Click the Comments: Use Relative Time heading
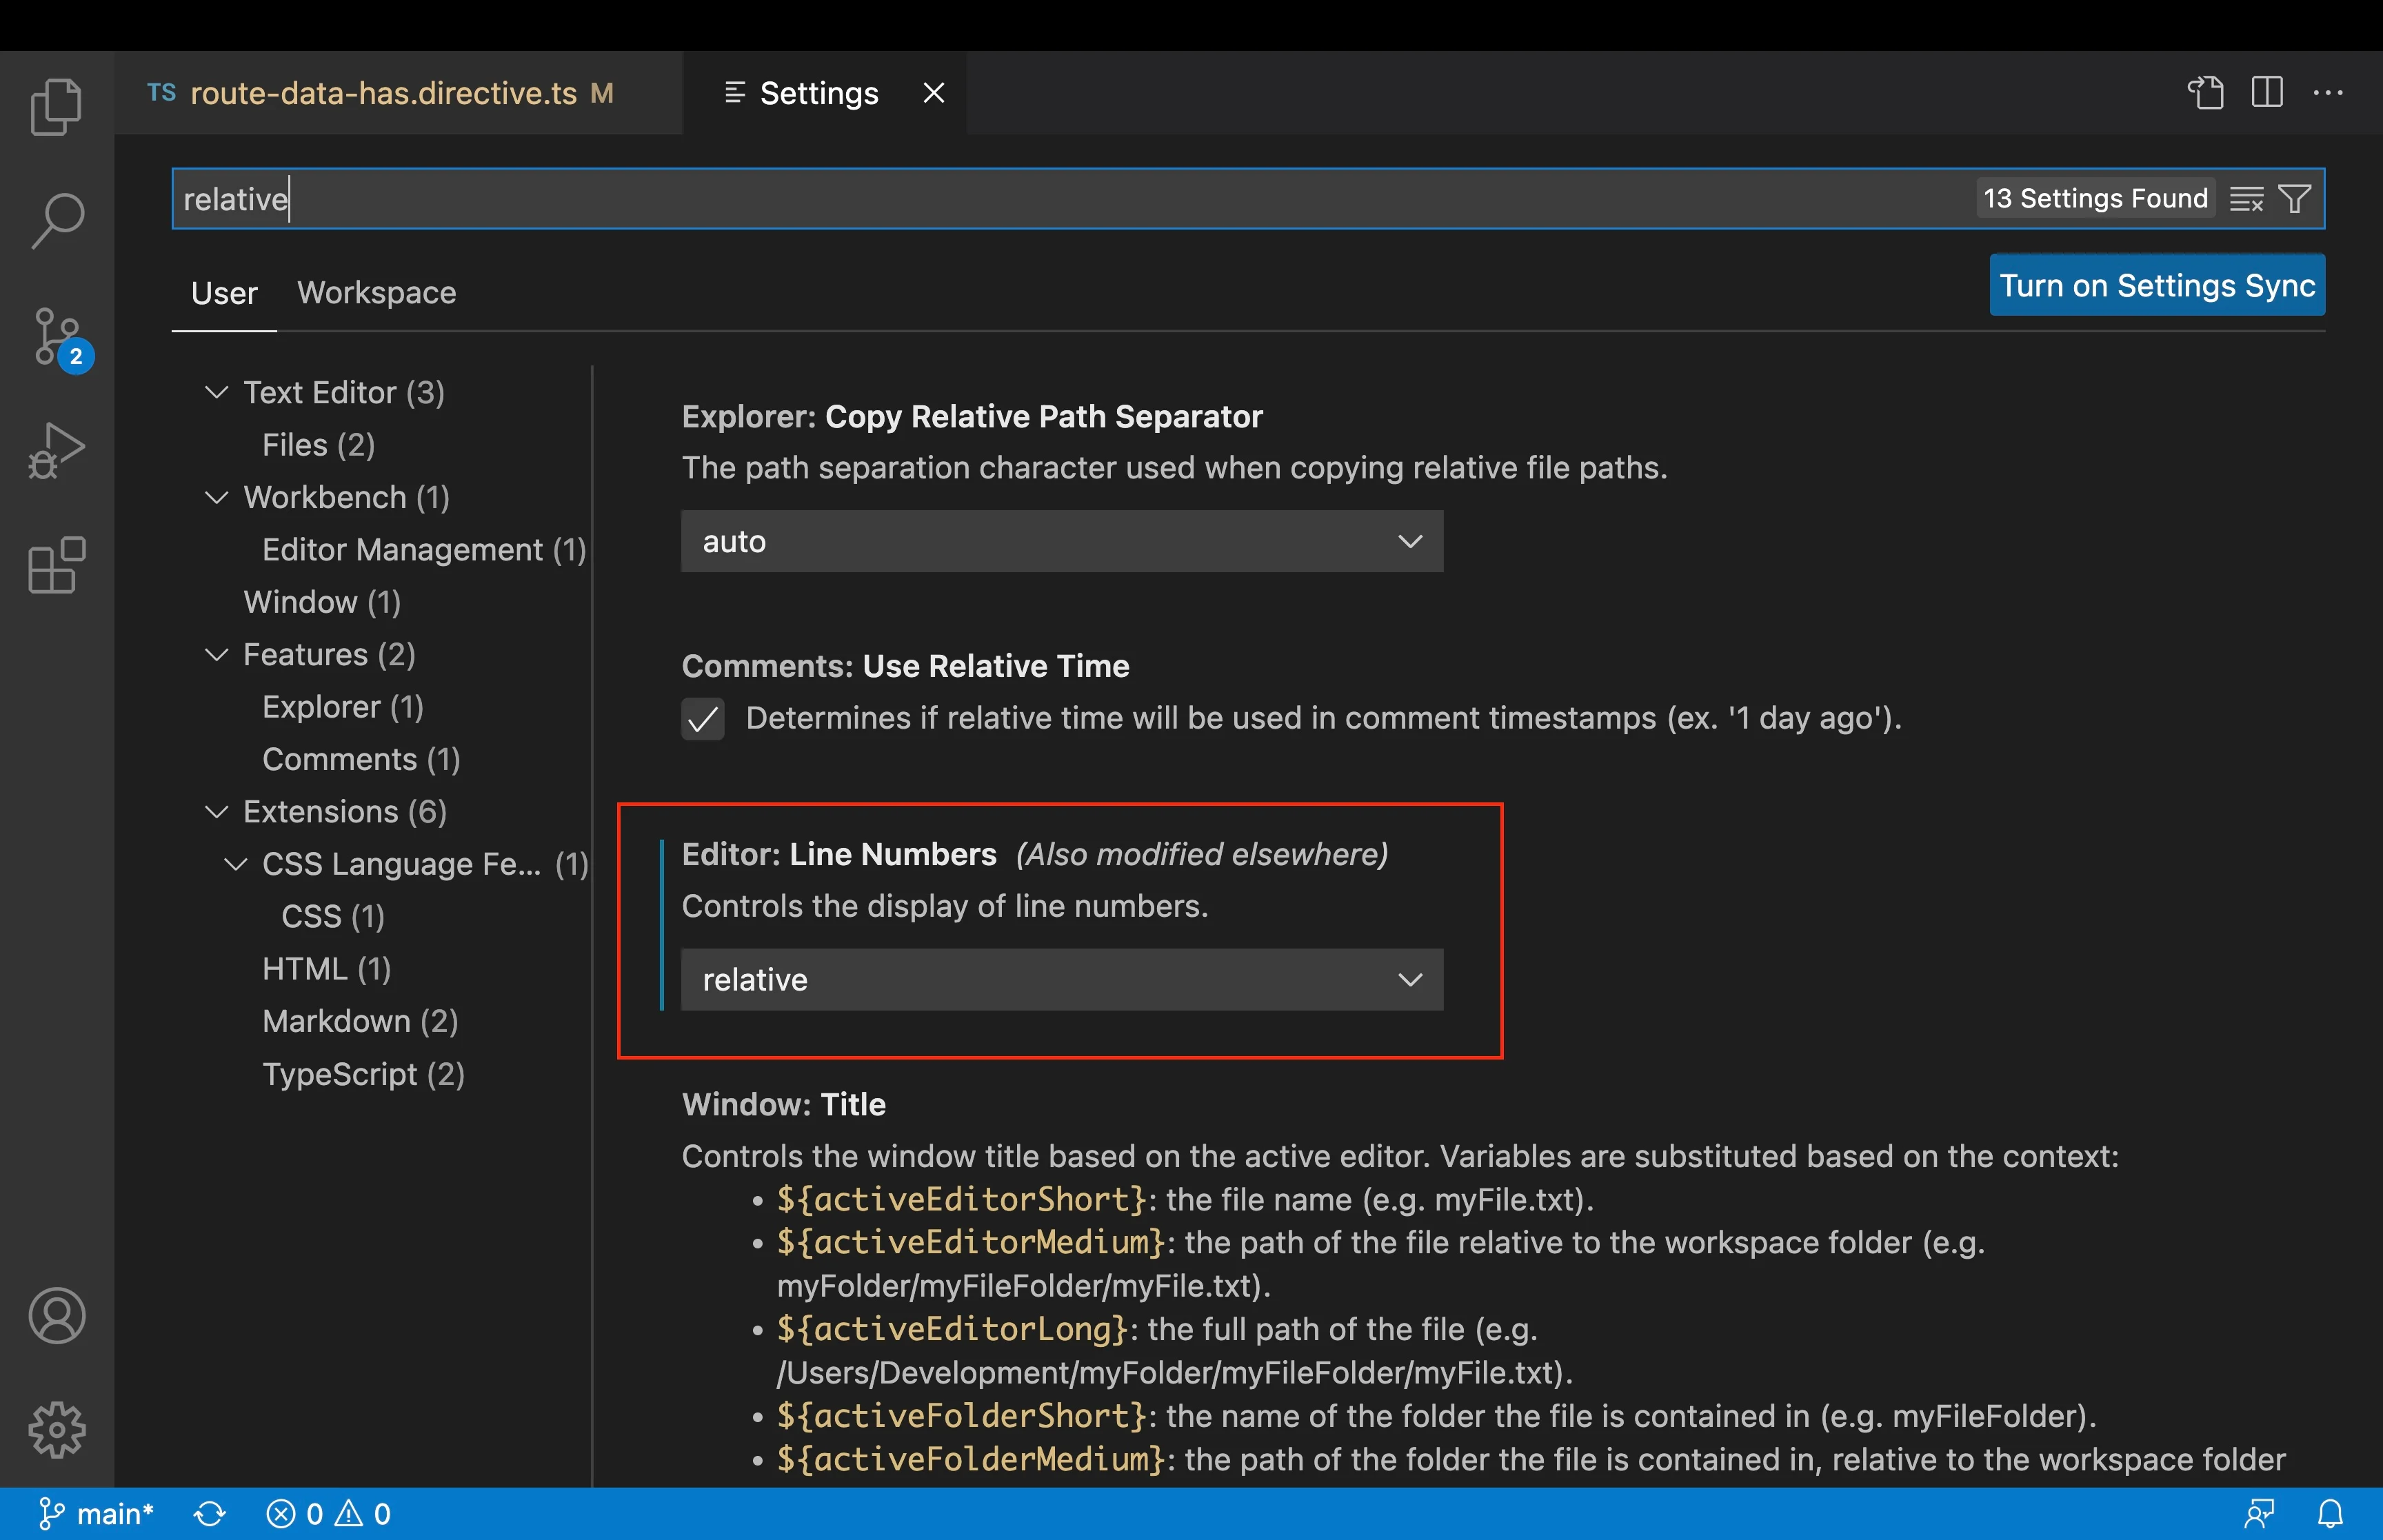 [905, 666]
